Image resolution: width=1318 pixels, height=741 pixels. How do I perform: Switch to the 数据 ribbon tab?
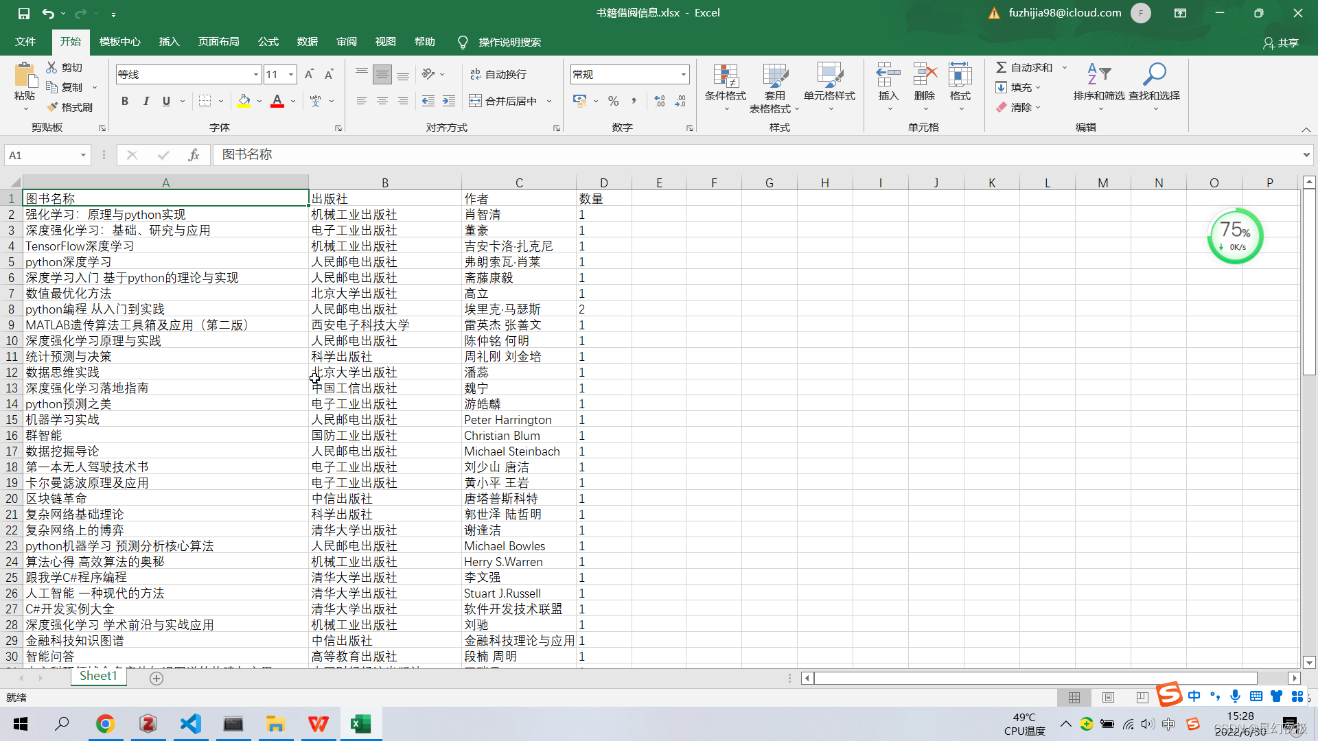(308, 42)
